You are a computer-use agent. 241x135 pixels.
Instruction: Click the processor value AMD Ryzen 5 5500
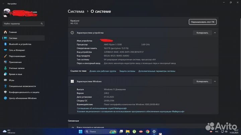(113, 44)
